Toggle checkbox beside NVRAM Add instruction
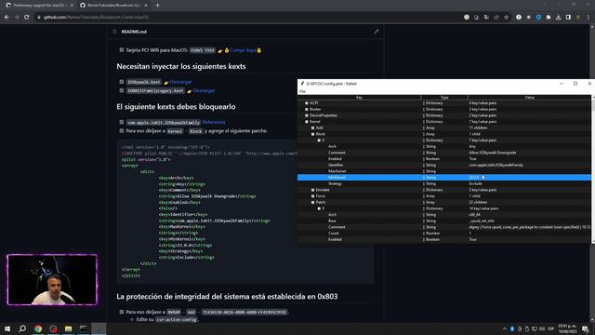 click(x=122, y=312)
